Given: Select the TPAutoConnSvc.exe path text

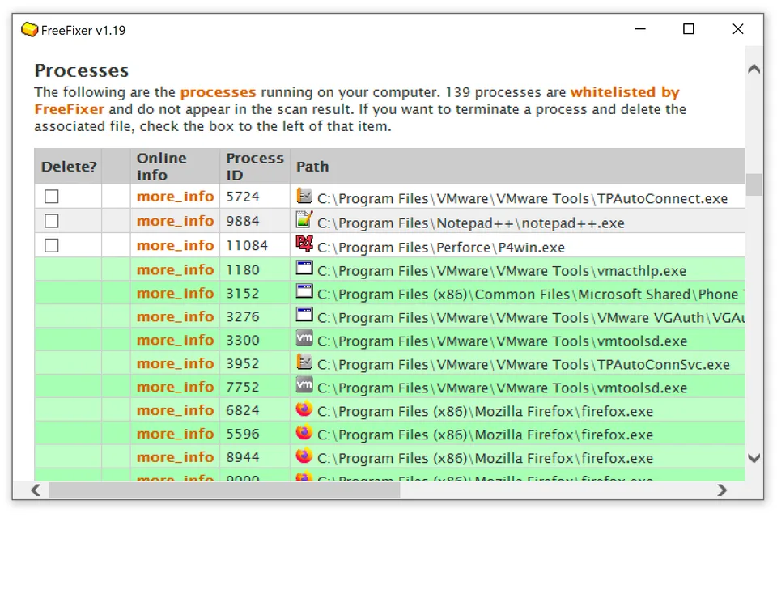Looking at the screenshot, I should pyautogui.click(x=524, y=365).
